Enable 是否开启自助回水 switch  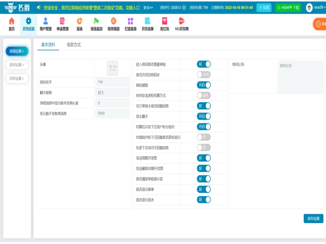pyautogui.click(x=204, y=75)
